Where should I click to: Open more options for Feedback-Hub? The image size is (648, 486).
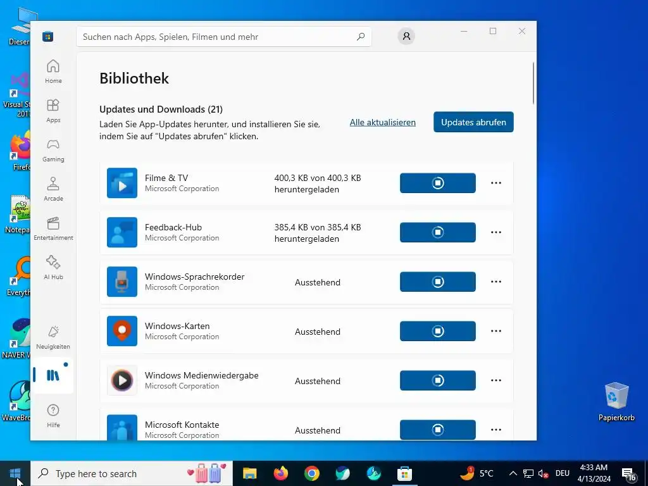(x=496, y=232)
